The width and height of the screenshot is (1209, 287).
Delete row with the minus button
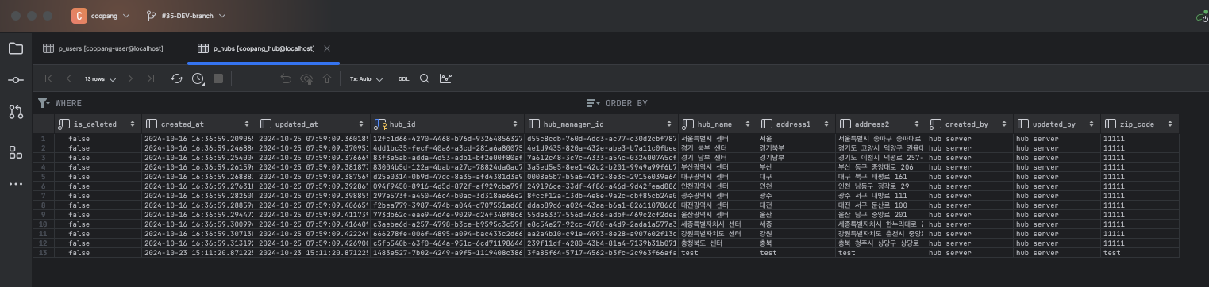(x=265, y=78)
